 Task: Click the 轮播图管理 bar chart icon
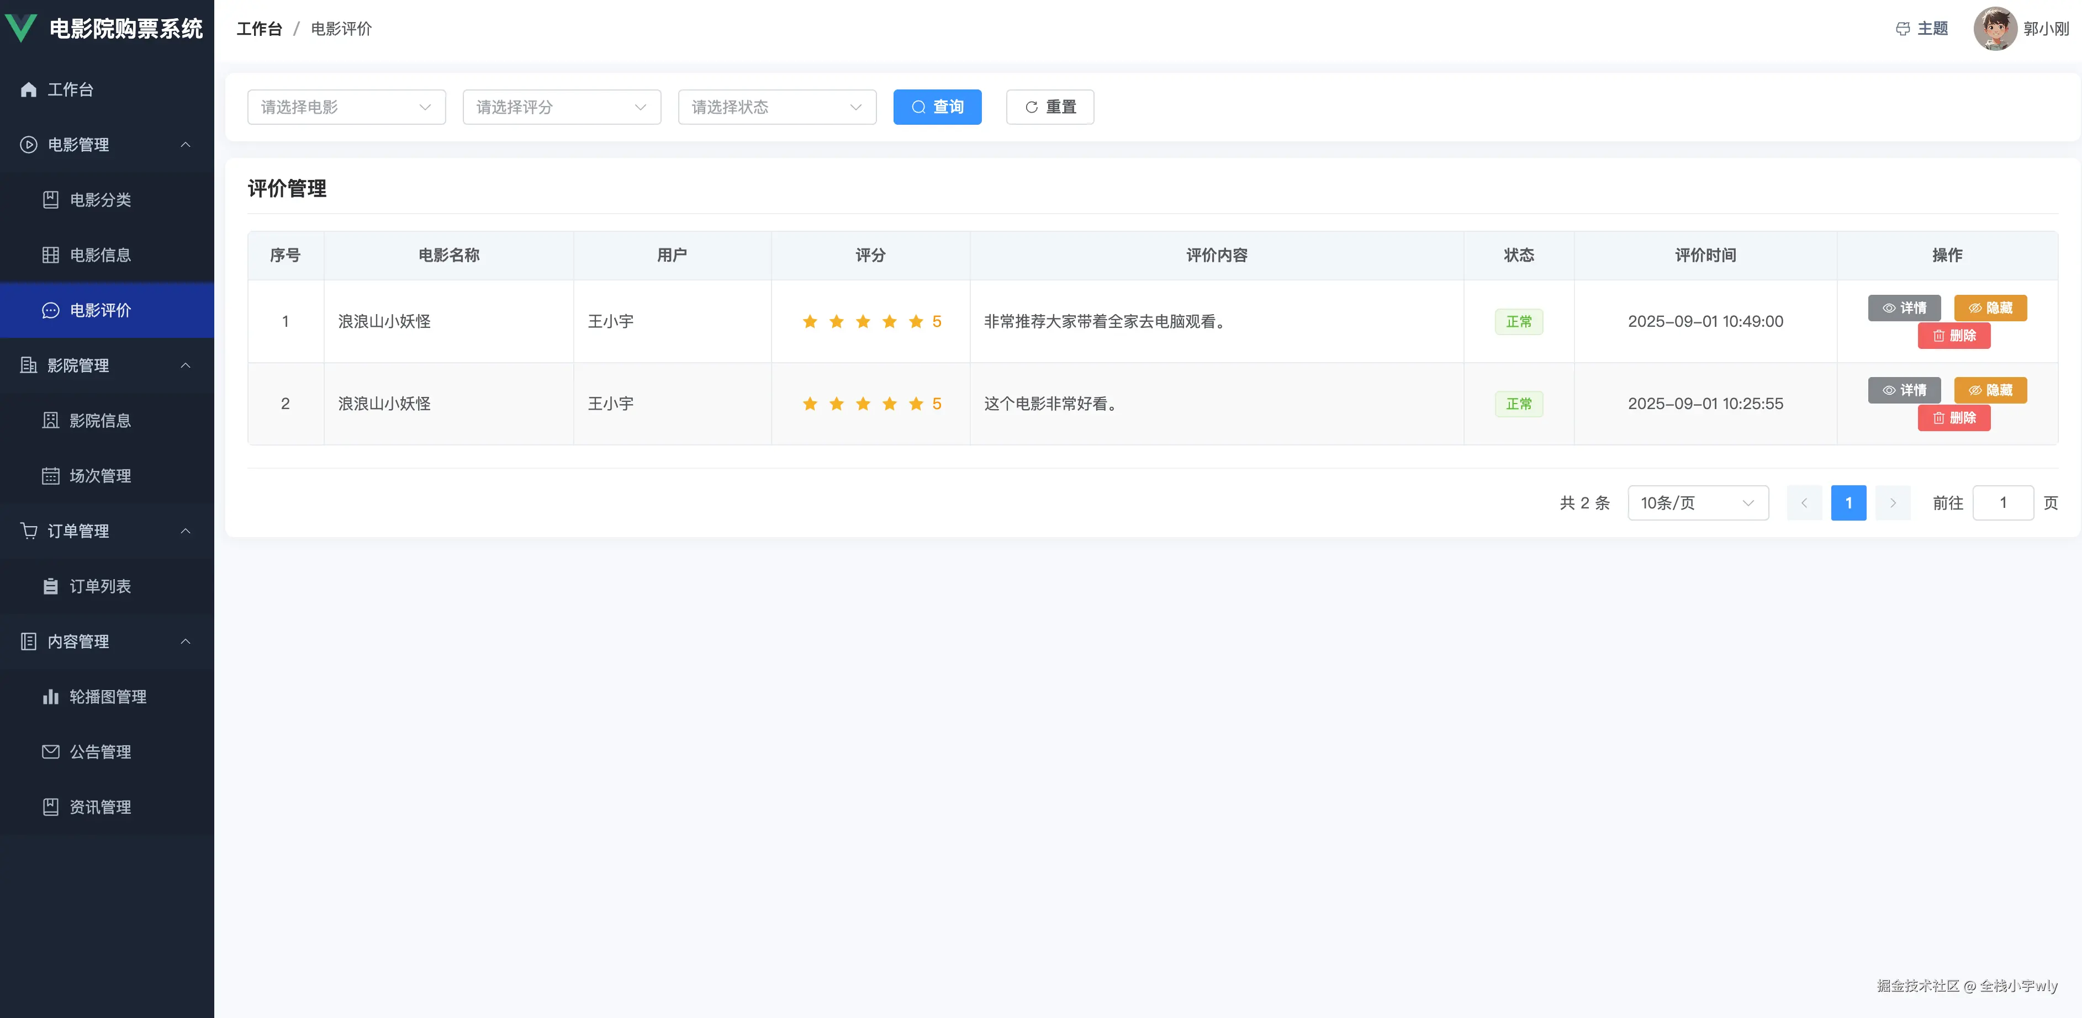point(50,697)
